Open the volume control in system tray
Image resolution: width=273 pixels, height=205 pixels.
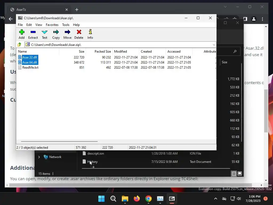(239, 199)
